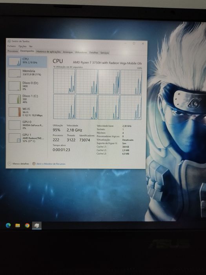This screenshot has width=206, height=275.
Task: Click the top-left logical processor graph
Action: 64,81
